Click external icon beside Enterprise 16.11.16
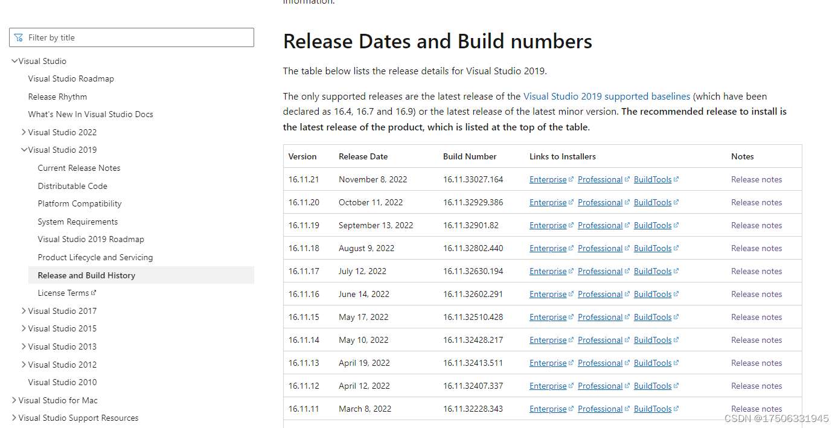Viewport: 838px width, 428px height. point(571,294)
